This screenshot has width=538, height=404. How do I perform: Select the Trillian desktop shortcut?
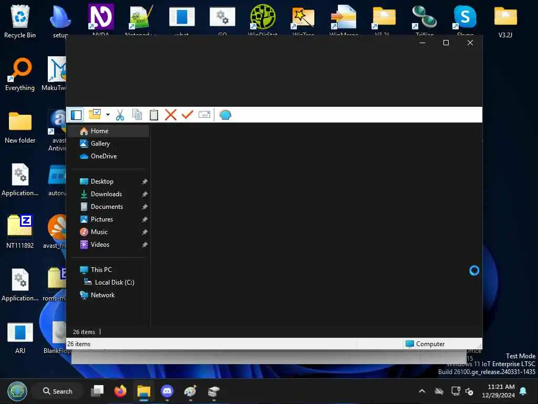pos(425,19)
